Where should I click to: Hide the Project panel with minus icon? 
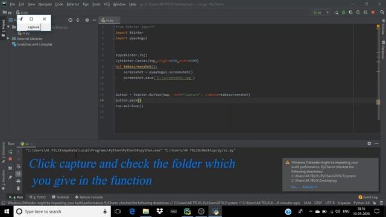click(94, 20)
